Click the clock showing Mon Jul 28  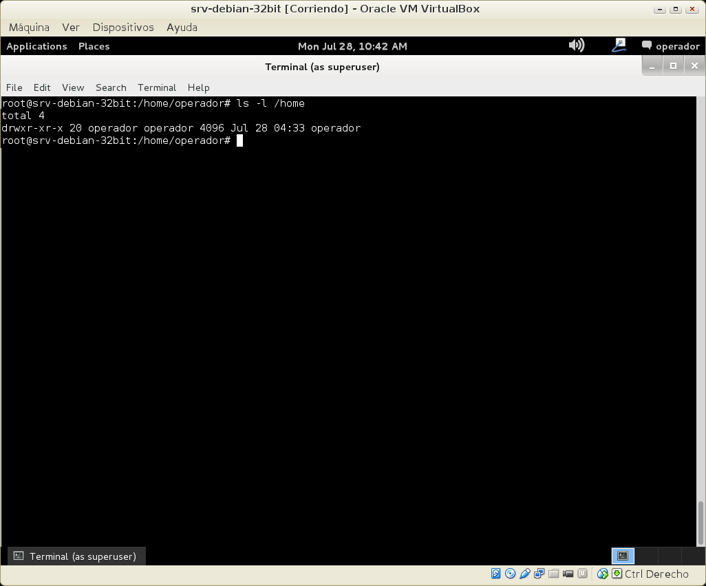(352, 46)
